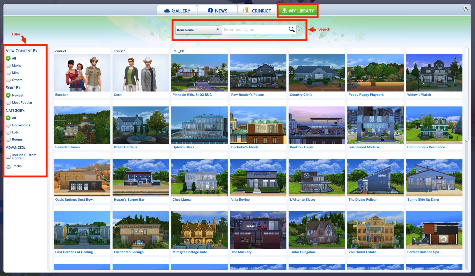The image size is (475, 276).
Task: Select Households under Category
Action: pyautogui.click(x=8, y=125)
